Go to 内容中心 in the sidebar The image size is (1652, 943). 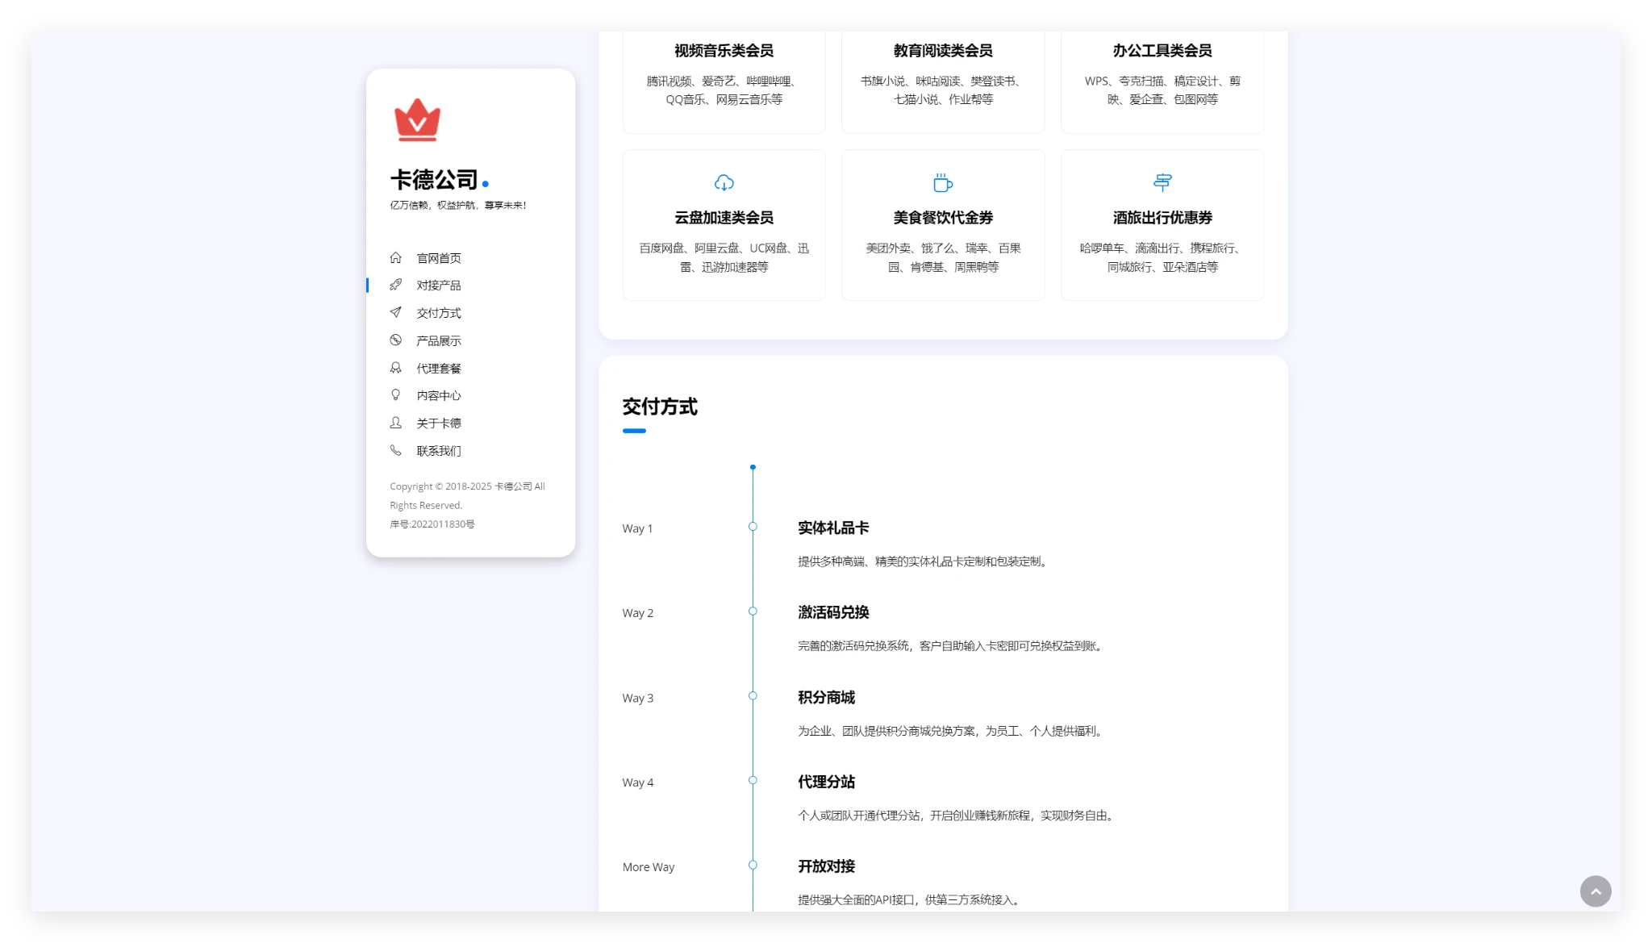(x=438, y=396)
